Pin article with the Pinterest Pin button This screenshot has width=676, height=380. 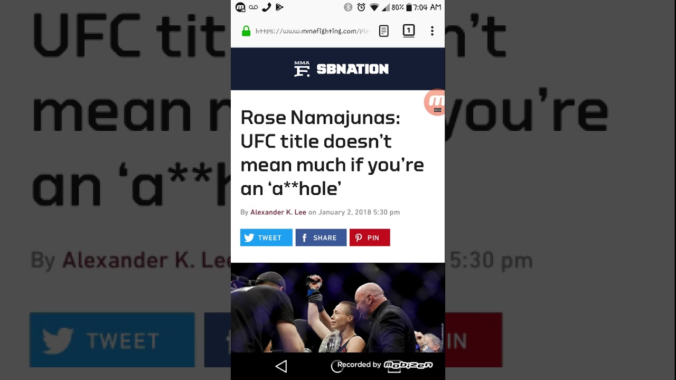[x=370, y=237]
